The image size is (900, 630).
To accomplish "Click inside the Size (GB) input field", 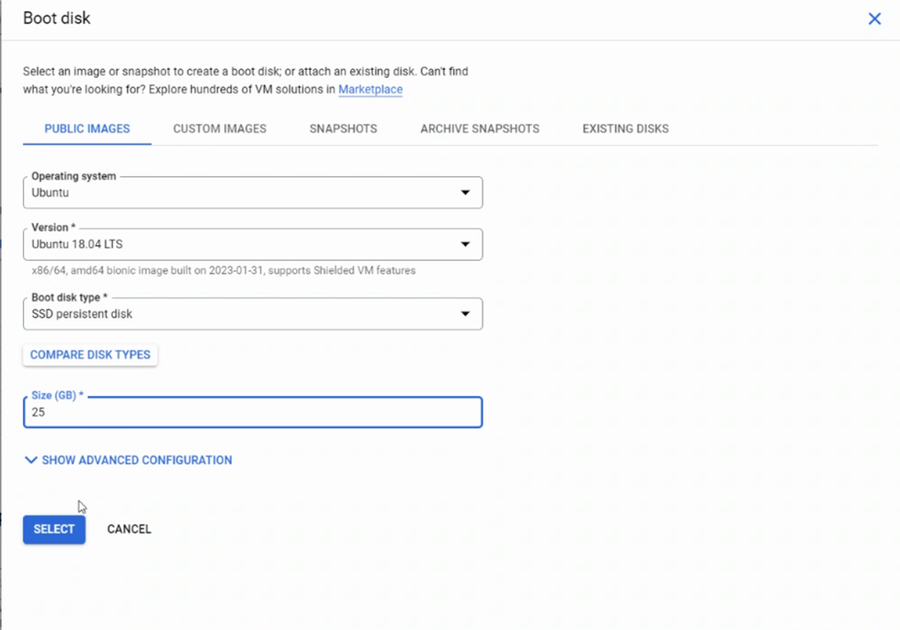I will tap(253, 412).
